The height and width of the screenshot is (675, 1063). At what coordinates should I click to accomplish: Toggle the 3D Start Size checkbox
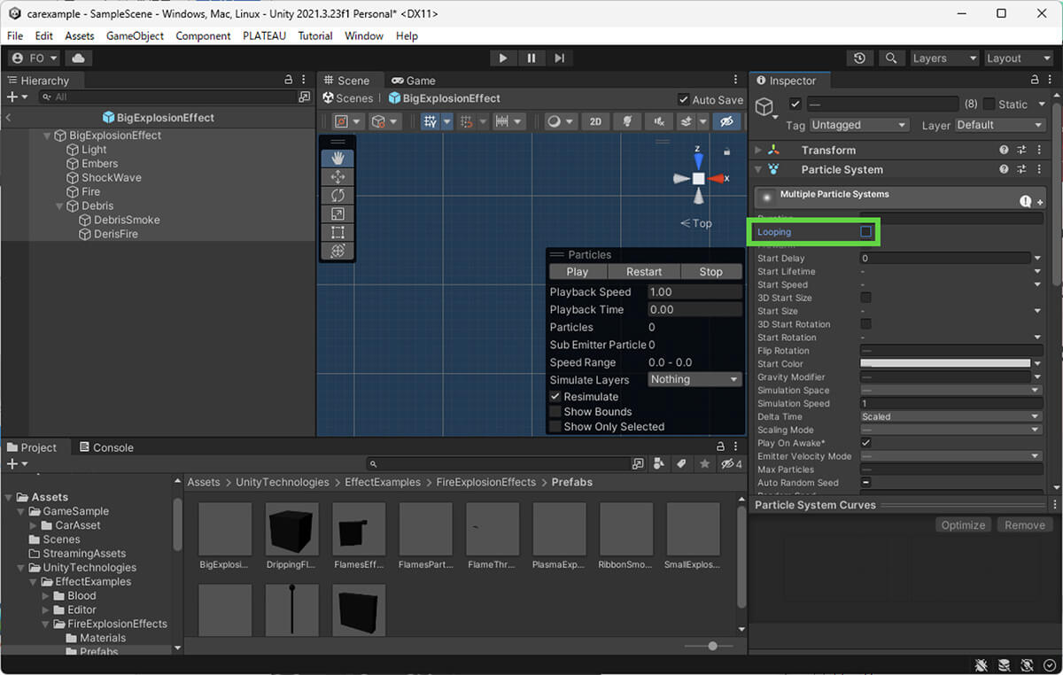[866, 298]
